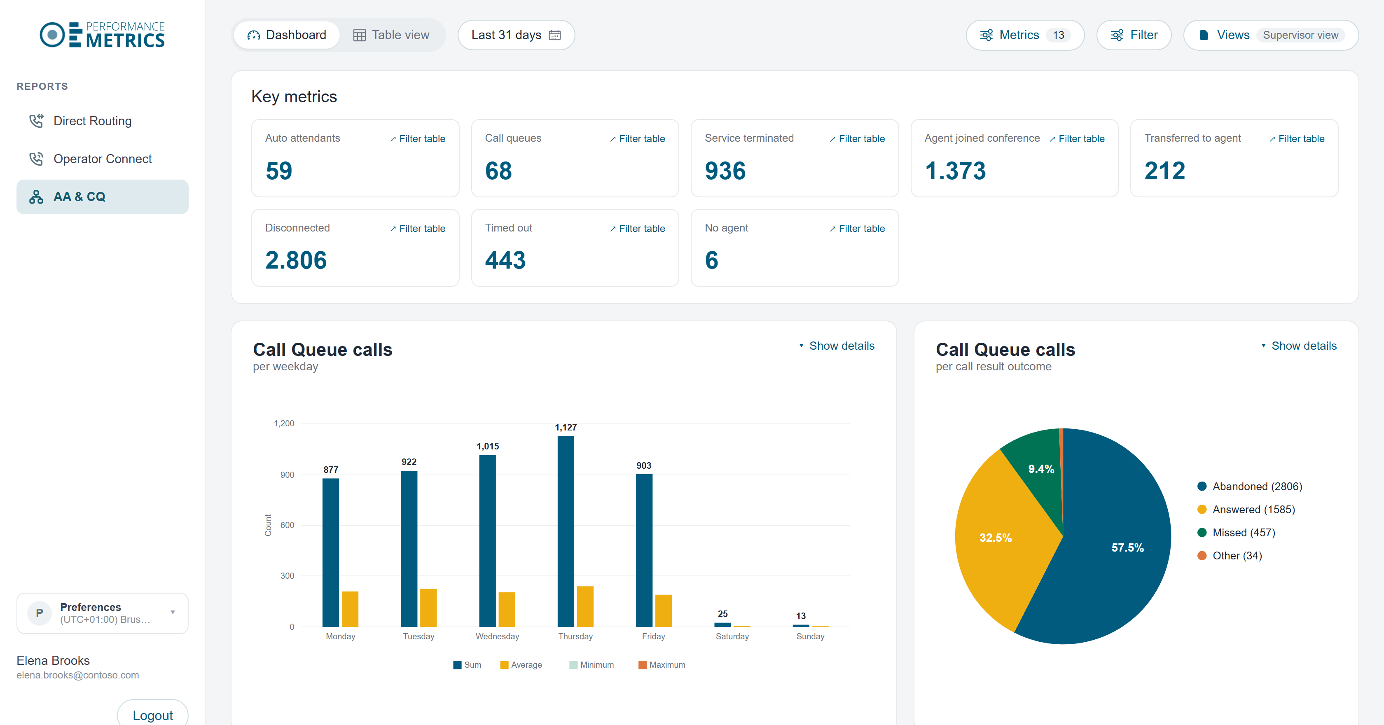Click the Wednesday Average yellow bar
The height and width of the screenshot is (725, 1384).
pyautogui.click(x=507, y=609)
